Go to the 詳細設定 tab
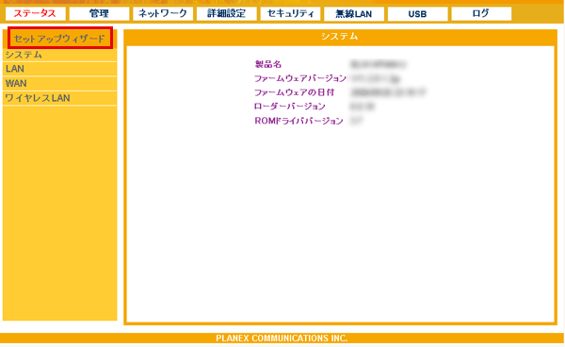The height and width of the screenshot is (347, 565). click(226, 14)
